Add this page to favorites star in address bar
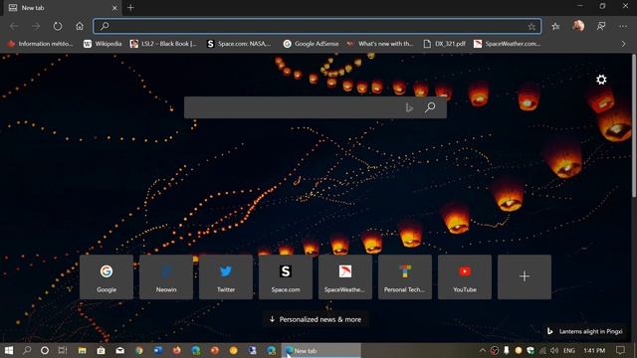637x358 pixels. pos(531,27)
